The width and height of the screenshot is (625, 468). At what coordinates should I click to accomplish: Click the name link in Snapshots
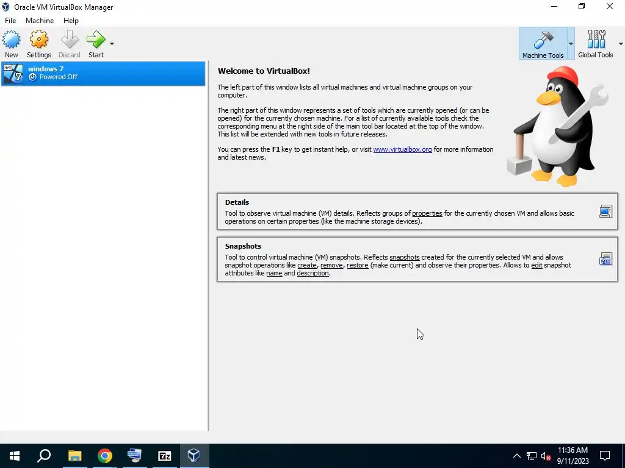point(274,273)
